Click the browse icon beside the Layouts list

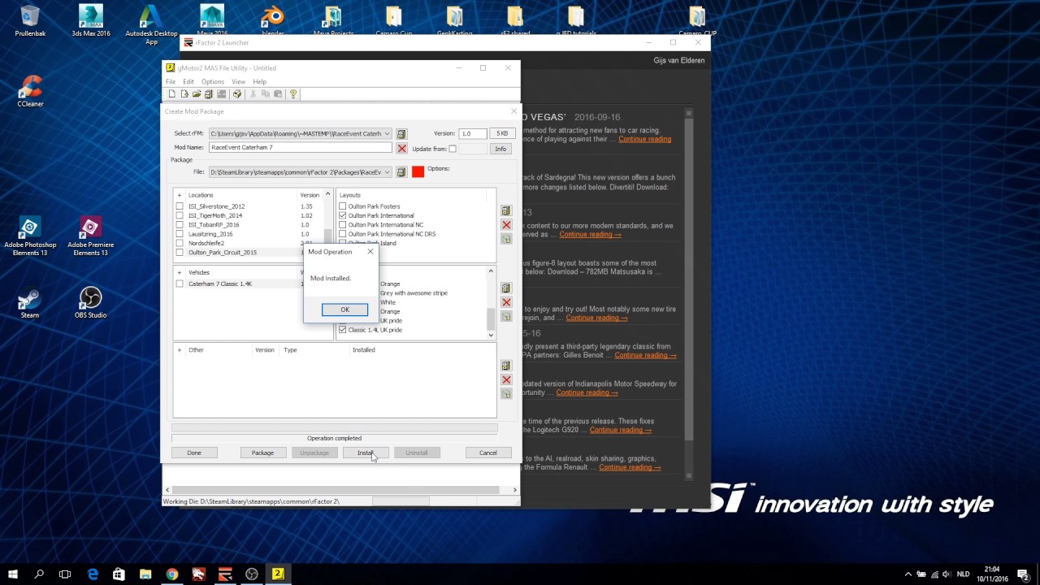pos(506,210)
